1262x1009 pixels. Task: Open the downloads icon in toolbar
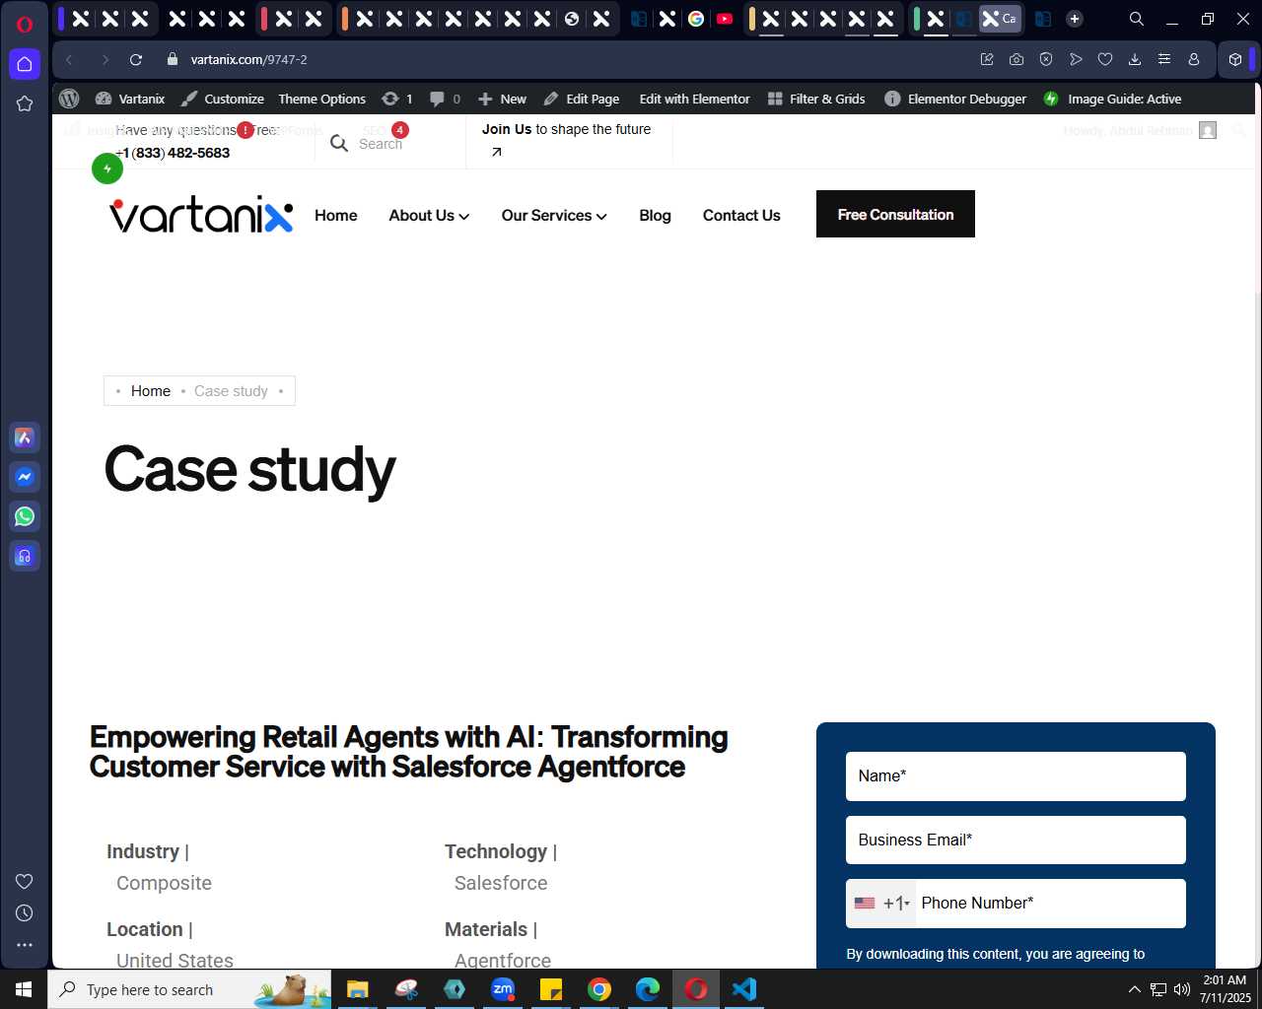coord(1135,60)
